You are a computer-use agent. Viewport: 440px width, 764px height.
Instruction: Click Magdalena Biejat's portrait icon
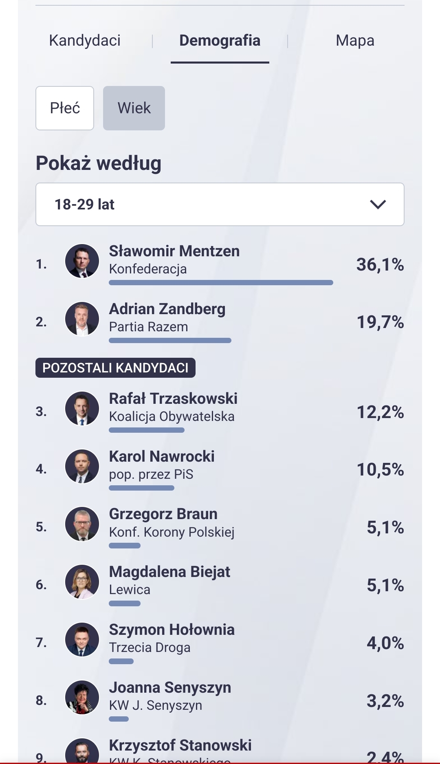[x=82, y=582]
